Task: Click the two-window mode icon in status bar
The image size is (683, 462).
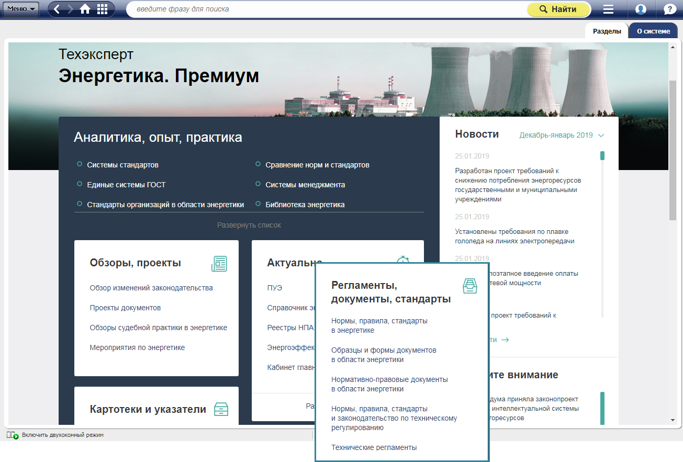Action: pyautogui.click(x=13, y=435)
